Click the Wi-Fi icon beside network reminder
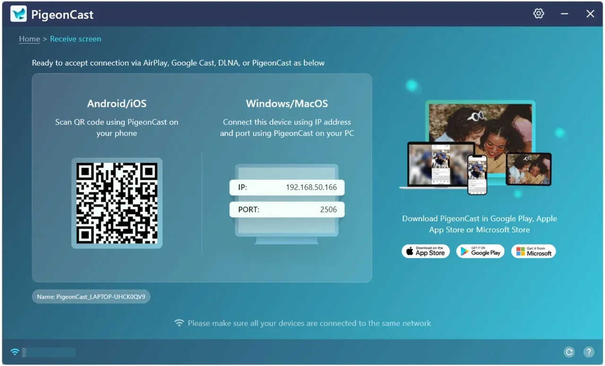This screenshot has height=366, width=605. point(179,323)
